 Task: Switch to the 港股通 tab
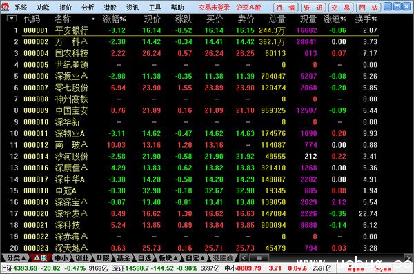pyautogui.click(x=223, y=258)
